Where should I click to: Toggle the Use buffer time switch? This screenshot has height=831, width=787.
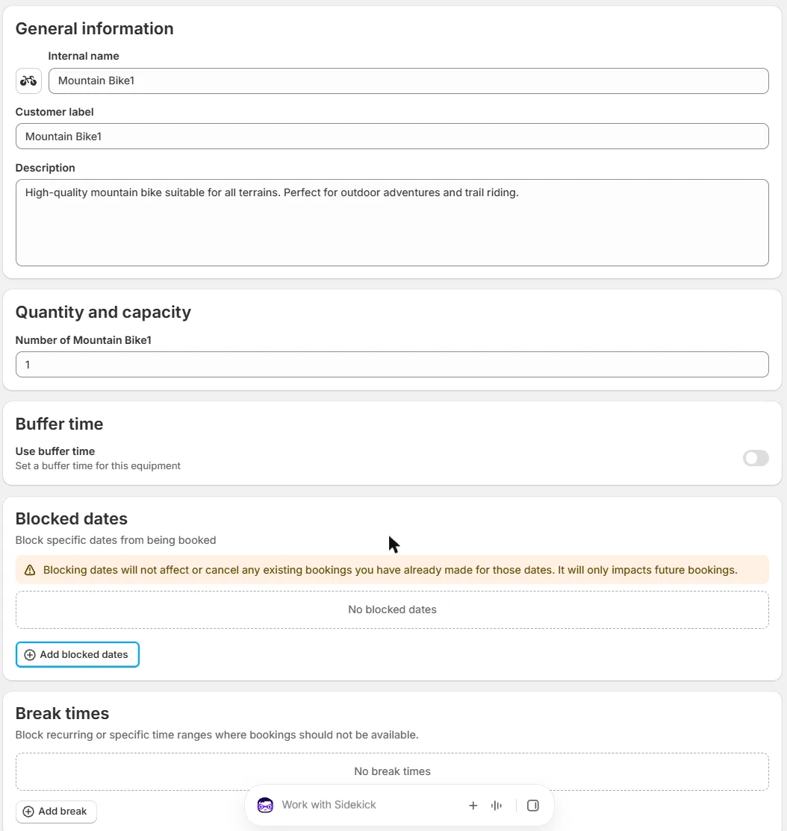tap(756, 458)
